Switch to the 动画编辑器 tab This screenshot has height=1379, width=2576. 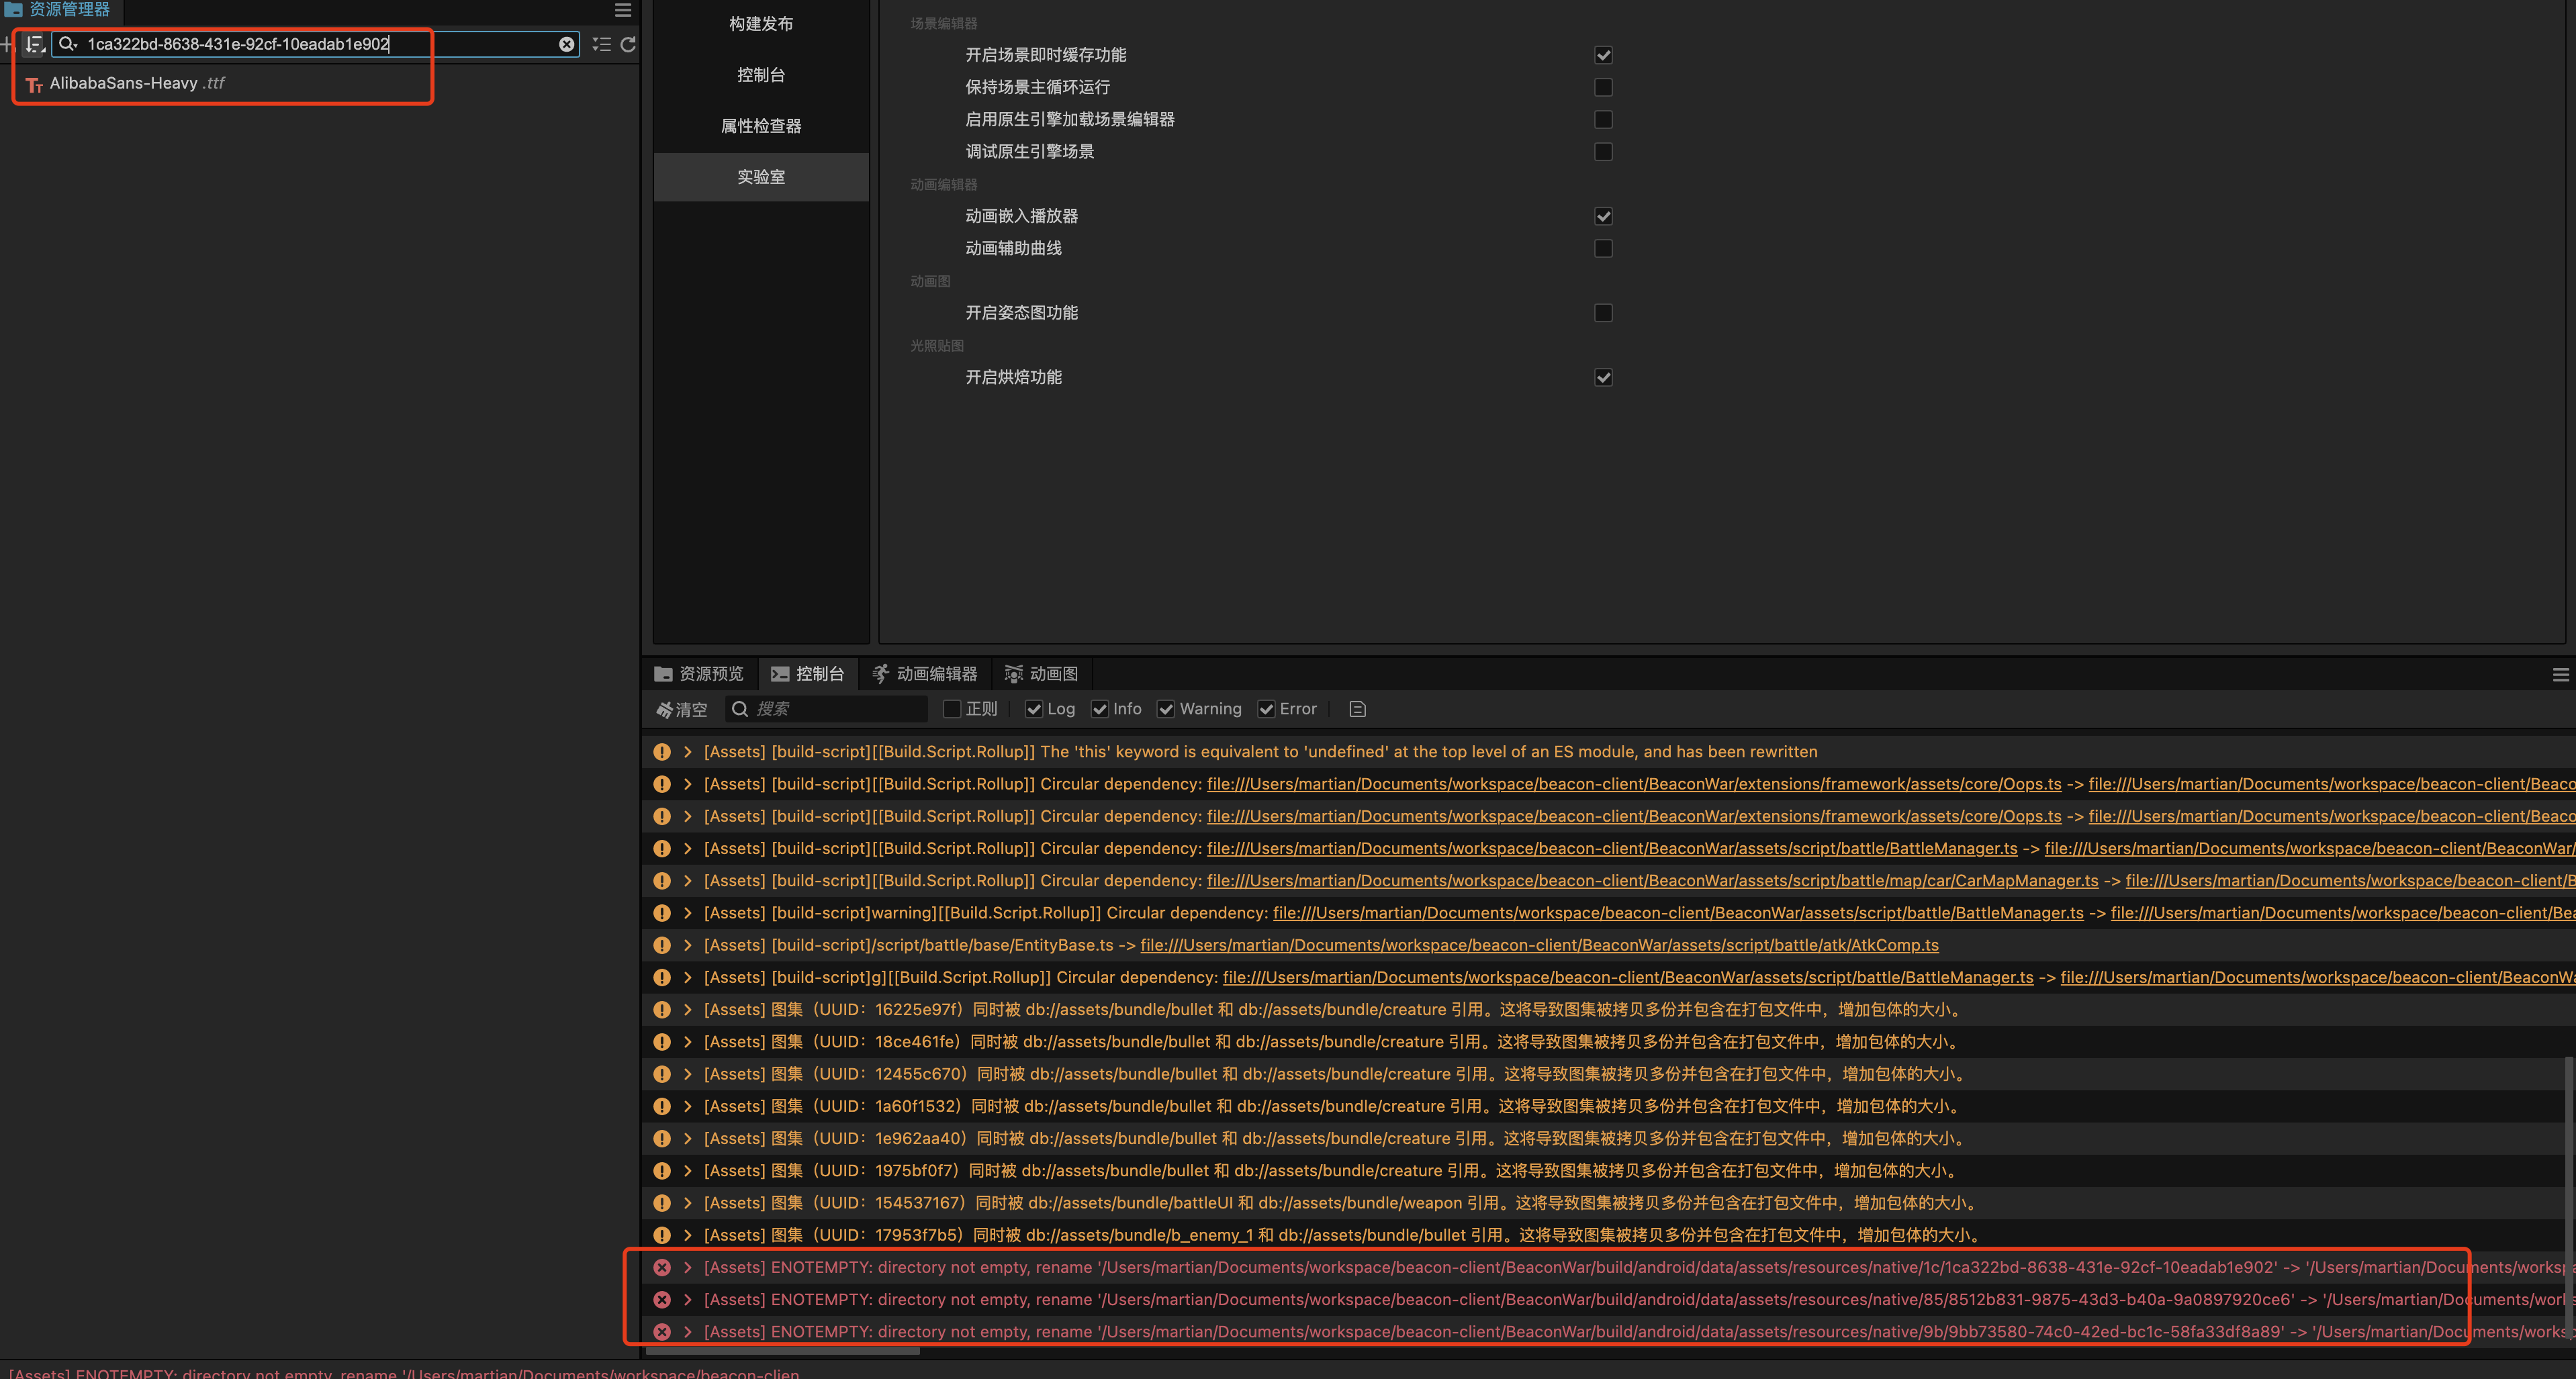pyautogui.click(x=924, y=674)
